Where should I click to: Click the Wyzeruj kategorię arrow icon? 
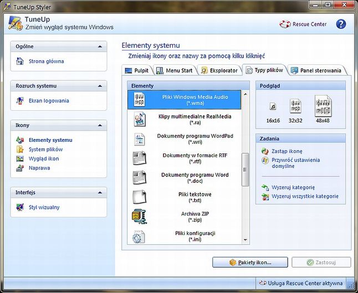point(265,187)
